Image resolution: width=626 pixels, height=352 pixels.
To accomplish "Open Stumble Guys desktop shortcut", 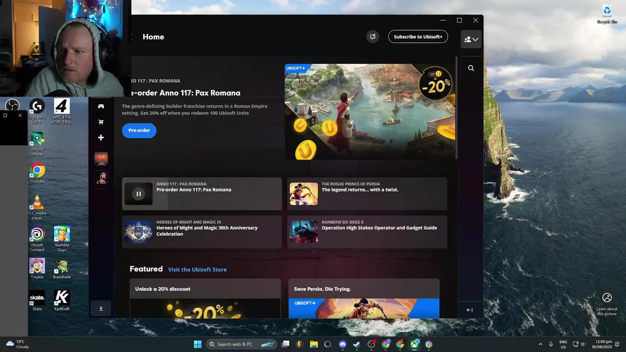I will coord(62,239).
